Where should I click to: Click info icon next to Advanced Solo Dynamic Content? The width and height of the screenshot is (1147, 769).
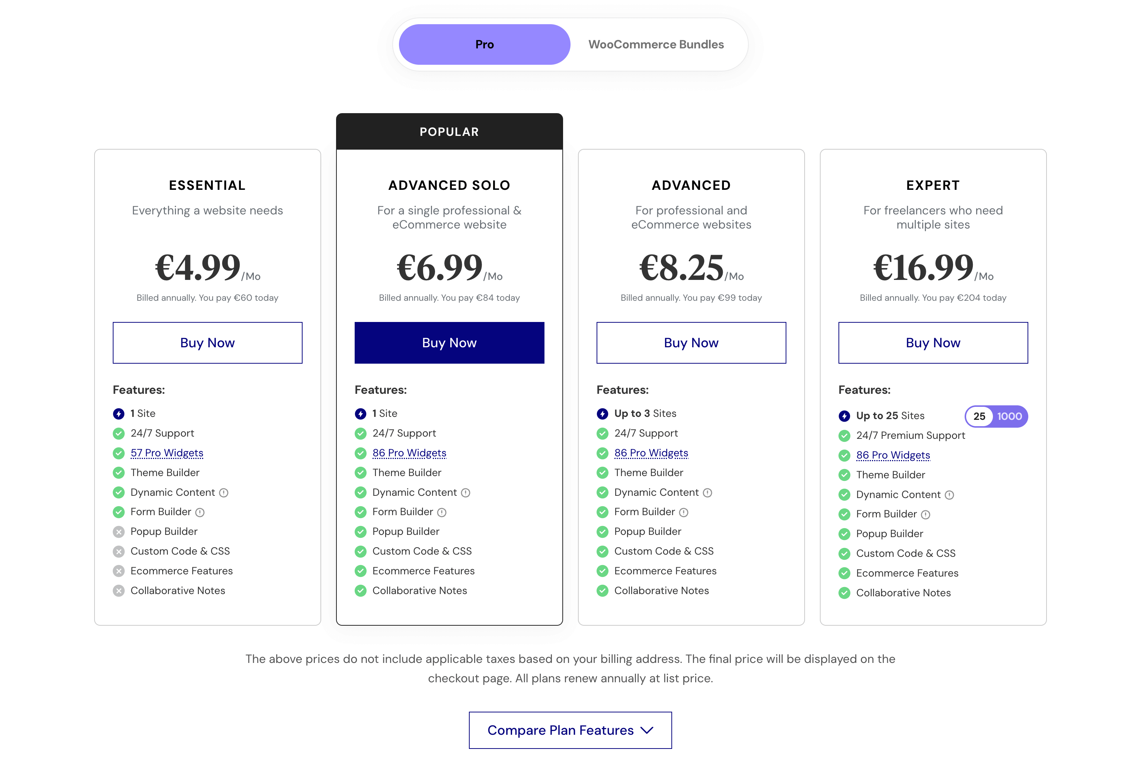[466, 493]
